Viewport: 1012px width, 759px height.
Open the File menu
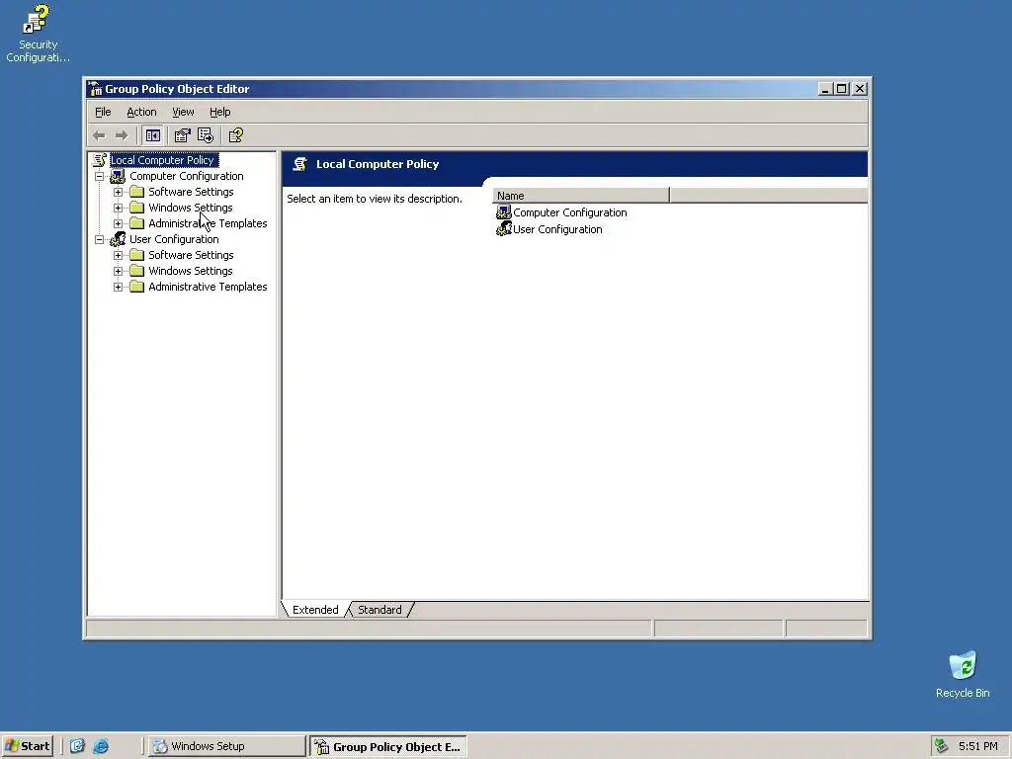click(x=103, y=112)
